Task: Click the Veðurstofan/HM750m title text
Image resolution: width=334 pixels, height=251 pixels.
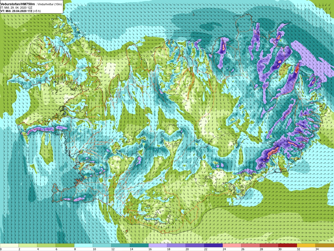Action: point(18,4)
